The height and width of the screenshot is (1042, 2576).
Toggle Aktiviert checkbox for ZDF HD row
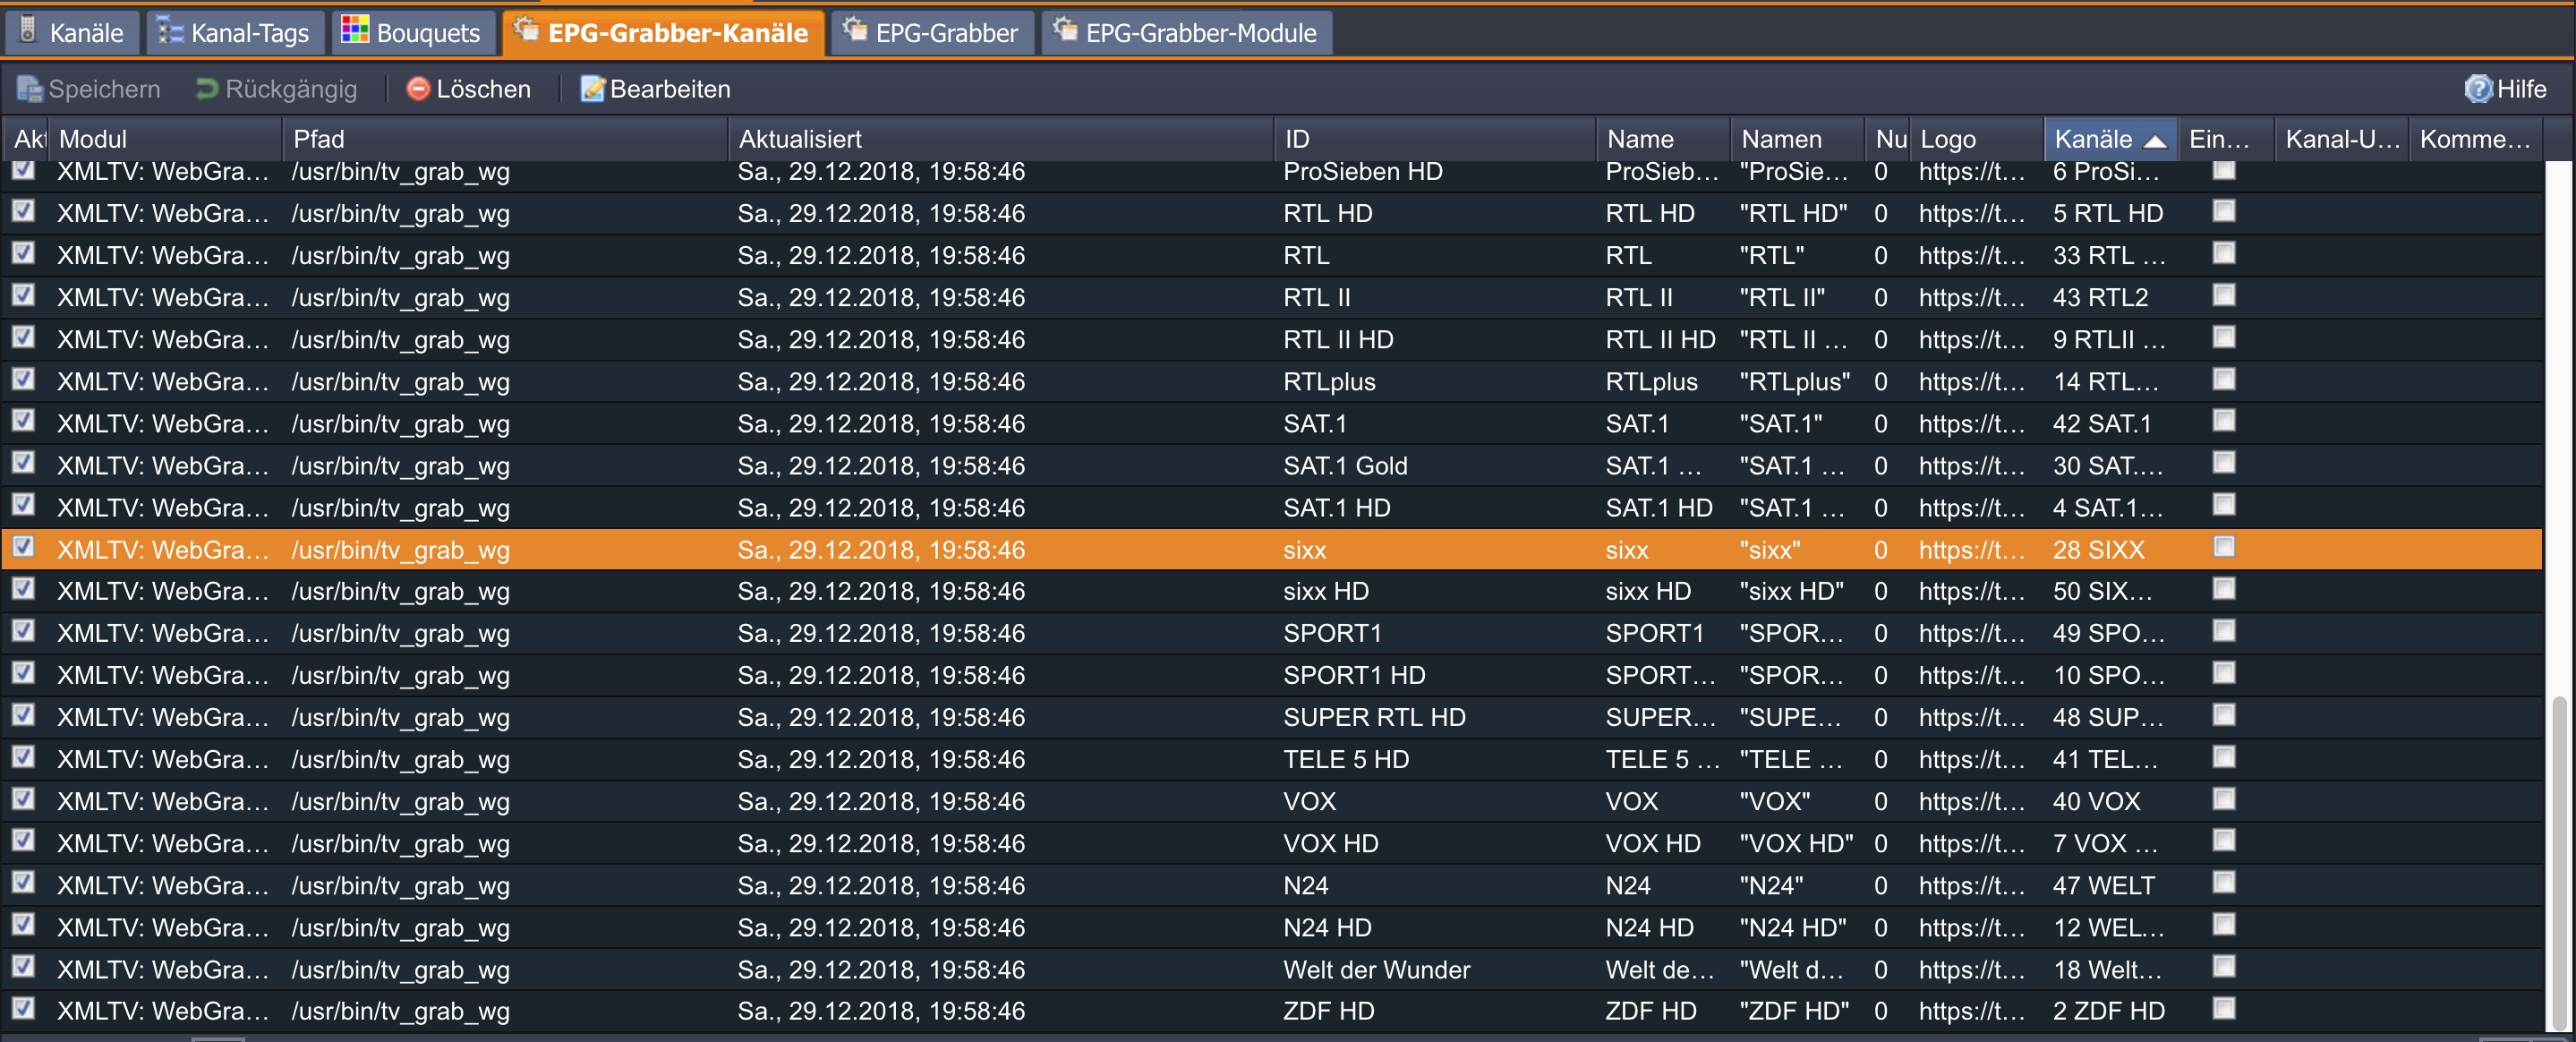tap(23, 1008)
